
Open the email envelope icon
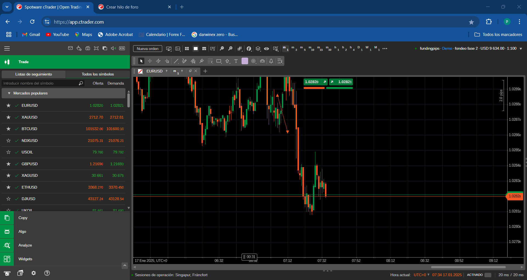coord(70,48)
